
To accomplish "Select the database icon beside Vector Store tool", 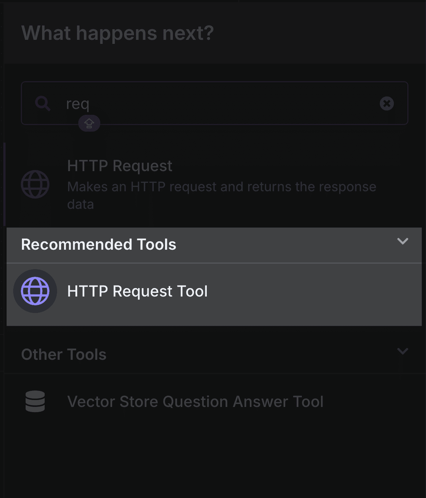I will click(35, 401).
